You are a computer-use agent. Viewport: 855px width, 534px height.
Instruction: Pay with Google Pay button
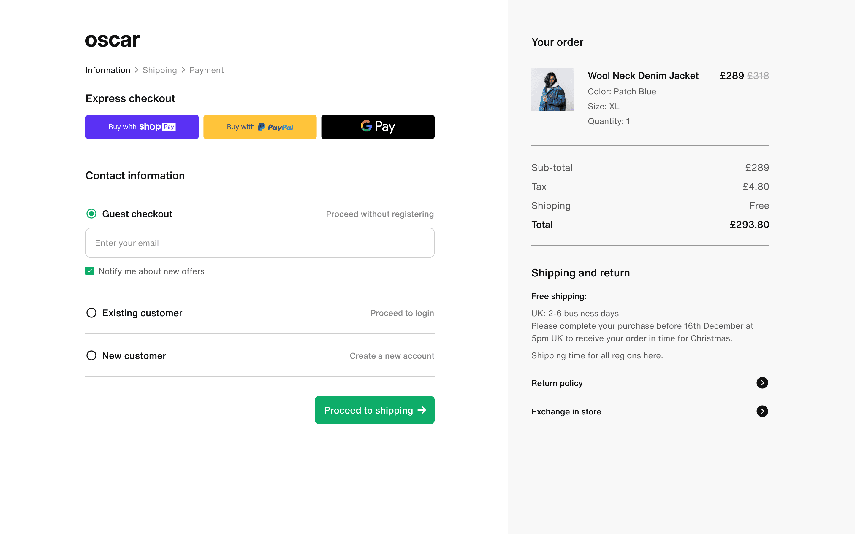pos(378,127)
